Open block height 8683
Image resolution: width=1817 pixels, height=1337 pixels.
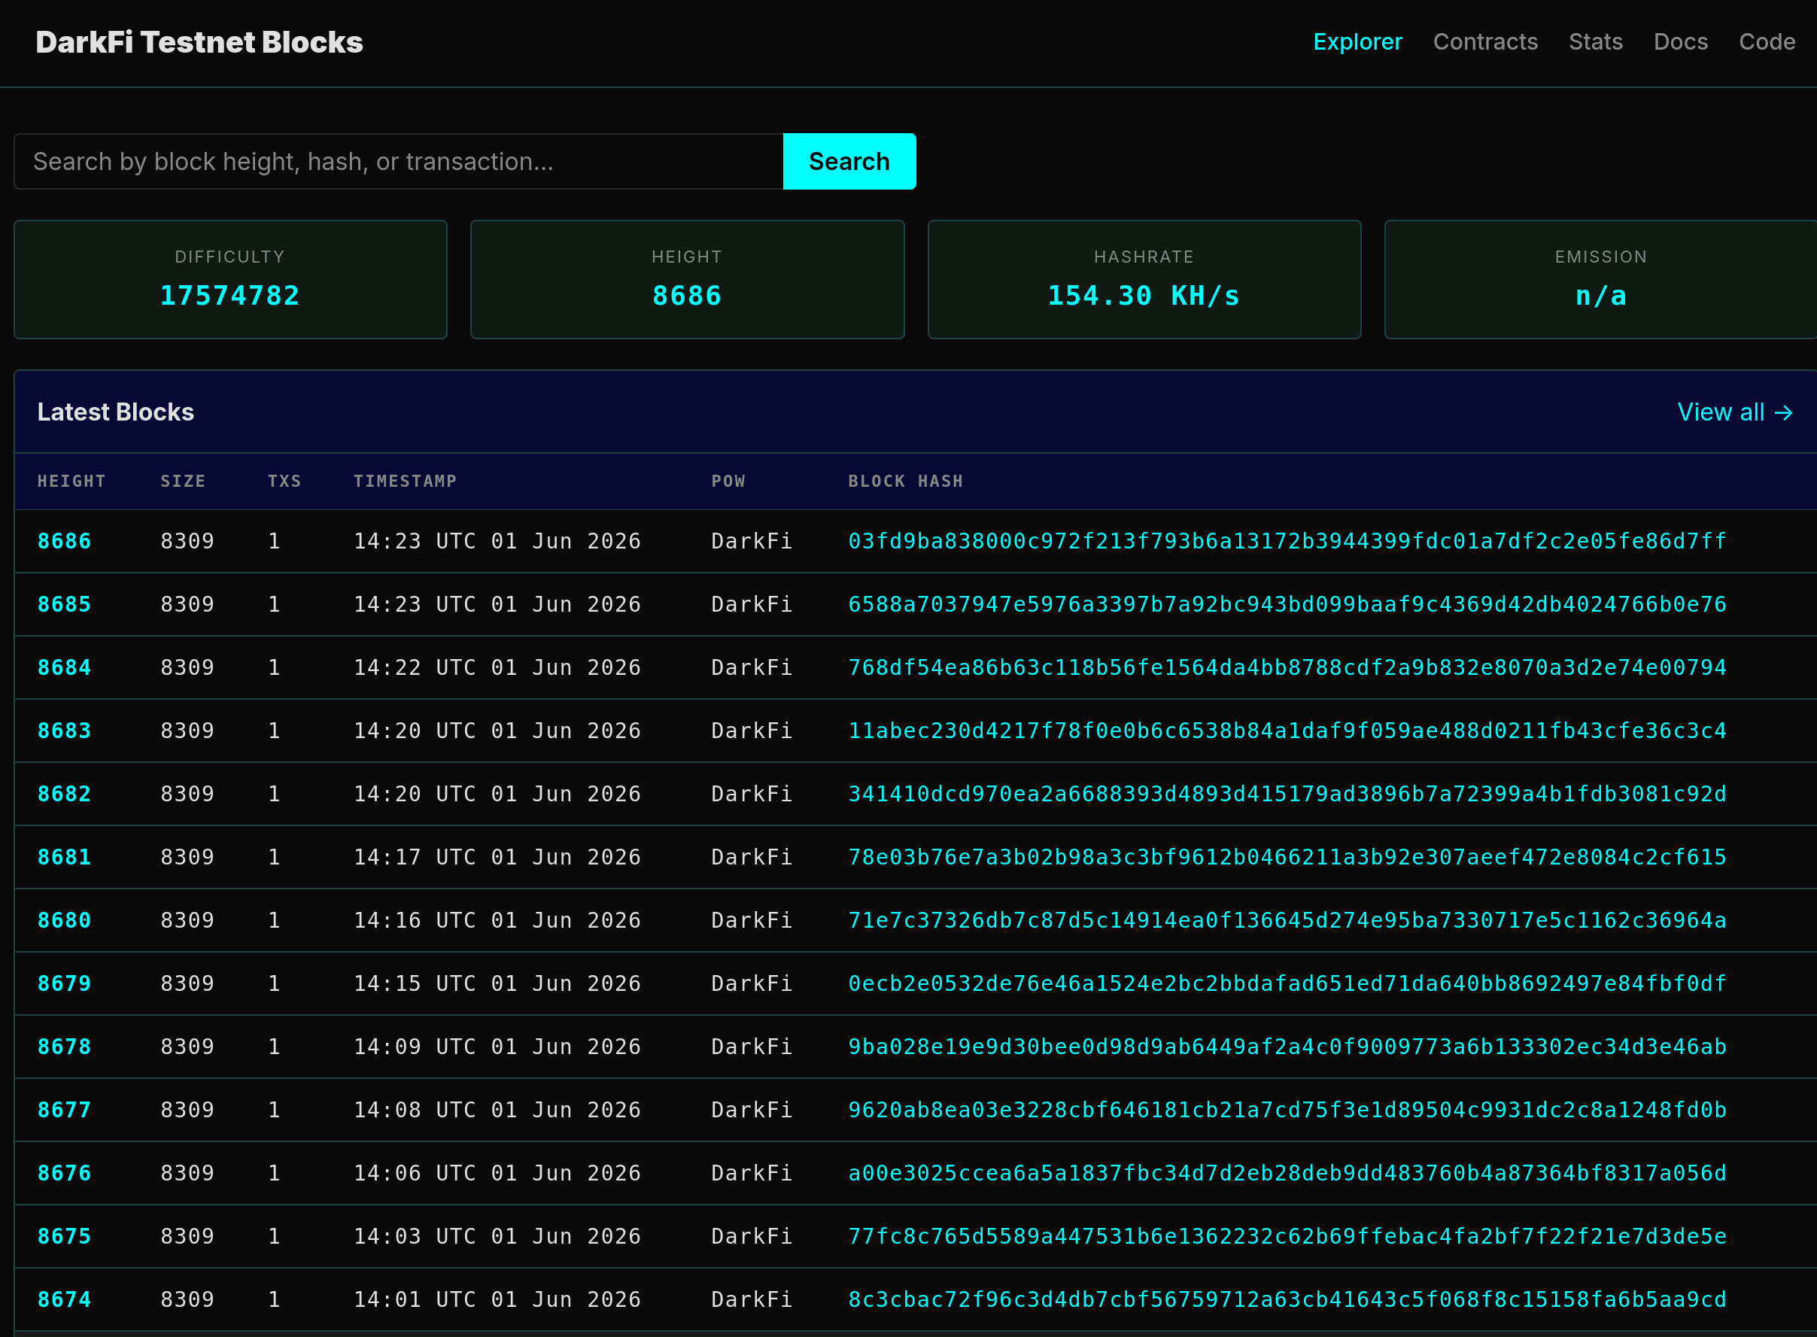tap(64, 731)
